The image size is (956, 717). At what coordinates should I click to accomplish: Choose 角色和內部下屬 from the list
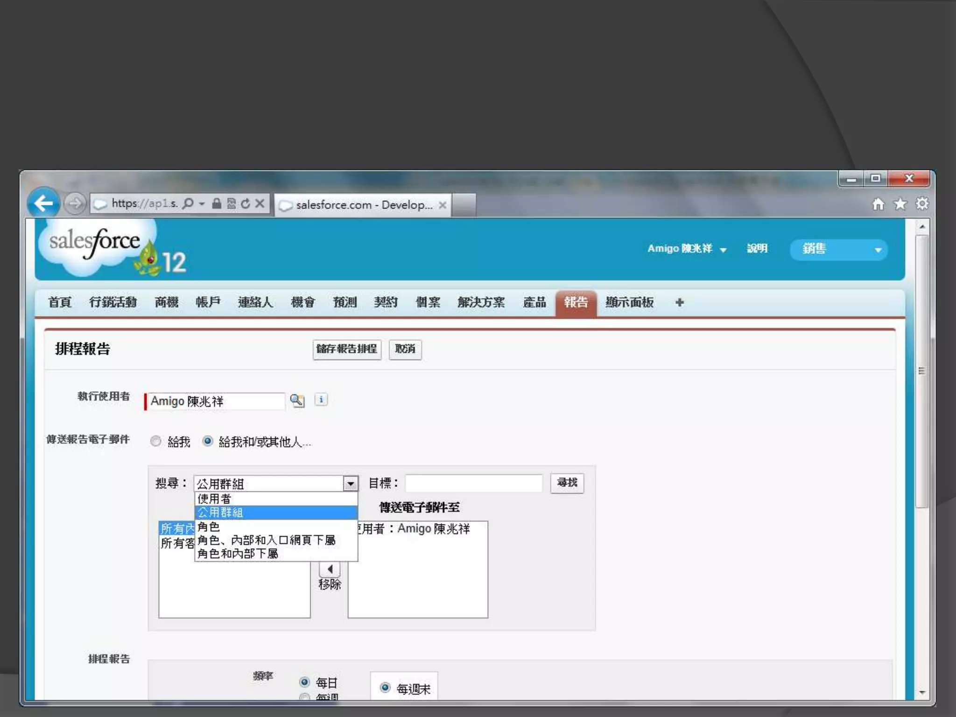pos(238,554)
